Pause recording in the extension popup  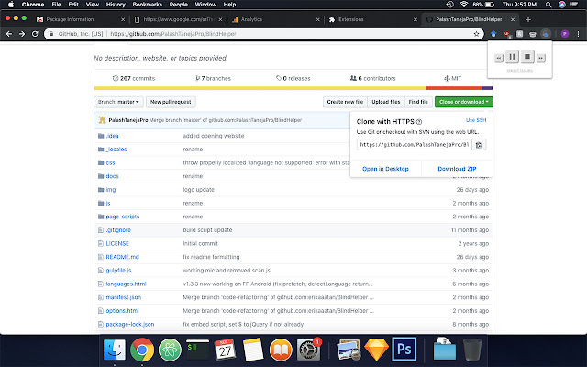512,57
